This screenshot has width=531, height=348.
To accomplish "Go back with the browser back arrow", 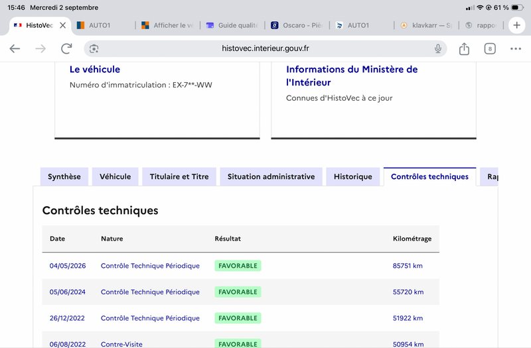I will click(x=15, y=48).
